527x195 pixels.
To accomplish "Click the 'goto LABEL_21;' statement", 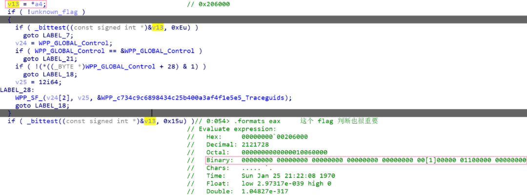I will (x=50, y=59).
